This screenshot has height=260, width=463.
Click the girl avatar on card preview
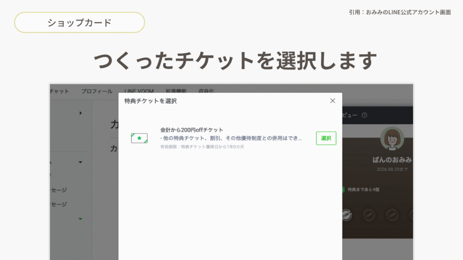(x=392, y=139)
